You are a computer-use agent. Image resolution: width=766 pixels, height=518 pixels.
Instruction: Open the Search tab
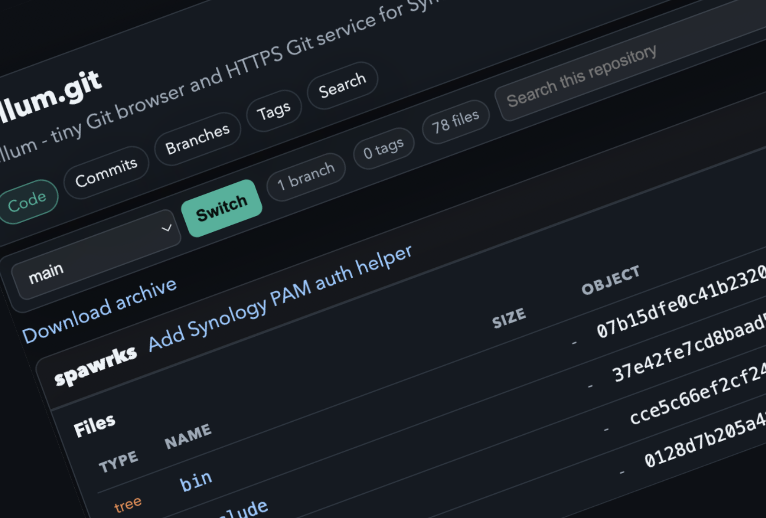(342, 85)
